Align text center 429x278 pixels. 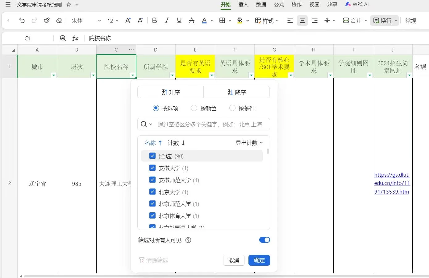click(x=302, y=21)
